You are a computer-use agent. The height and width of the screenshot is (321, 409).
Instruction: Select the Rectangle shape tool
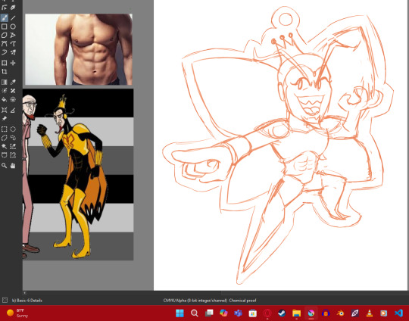pyautogui.click(x=5, y=26)
